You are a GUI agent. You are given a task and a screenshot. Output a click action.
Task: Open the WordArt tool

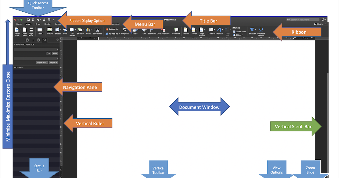[x=220, y=30]
